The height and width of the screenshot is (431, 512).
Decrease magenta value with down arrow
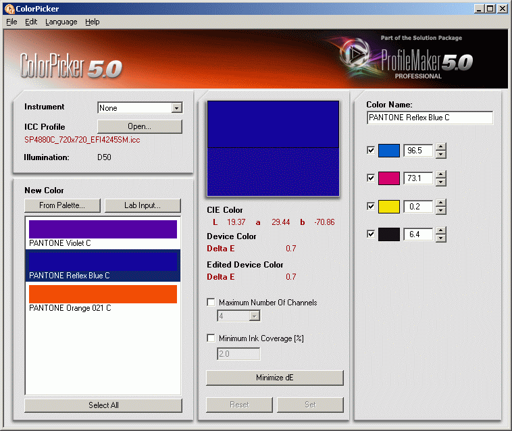pos(441,182)
